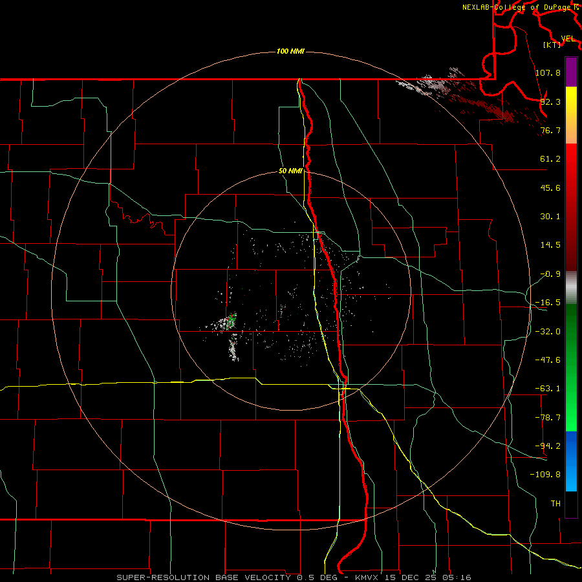The height and width of the screenshot is (582, 582).
Task: Select the 92.3 velocity scale value
Action: point(550,102)
